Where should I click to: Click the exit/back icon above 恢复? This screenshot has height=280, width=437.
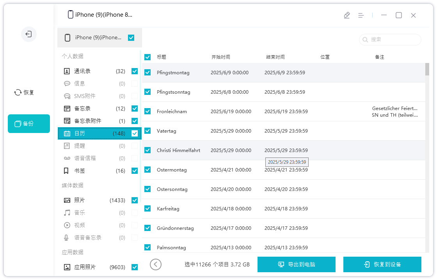coord(29,34)
